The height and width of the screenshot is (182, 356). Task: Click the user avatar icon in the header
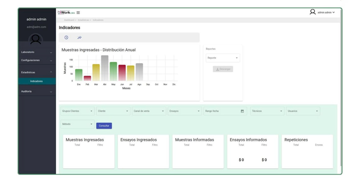[x=313, y=12]
